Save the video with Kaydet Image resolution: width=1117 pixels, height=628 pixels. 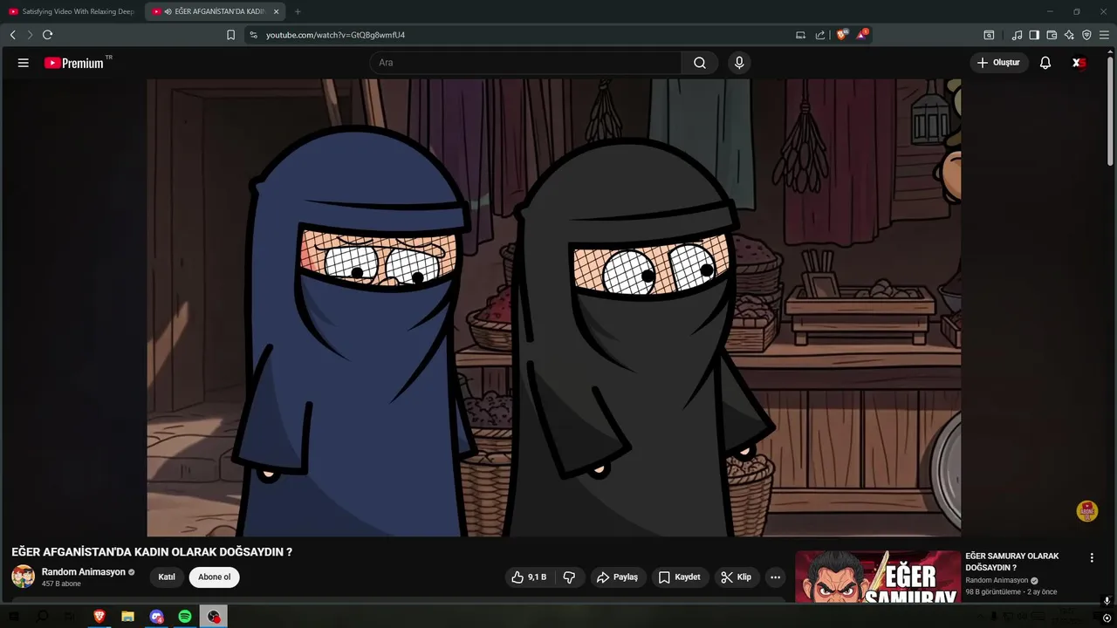coord(679,577)
